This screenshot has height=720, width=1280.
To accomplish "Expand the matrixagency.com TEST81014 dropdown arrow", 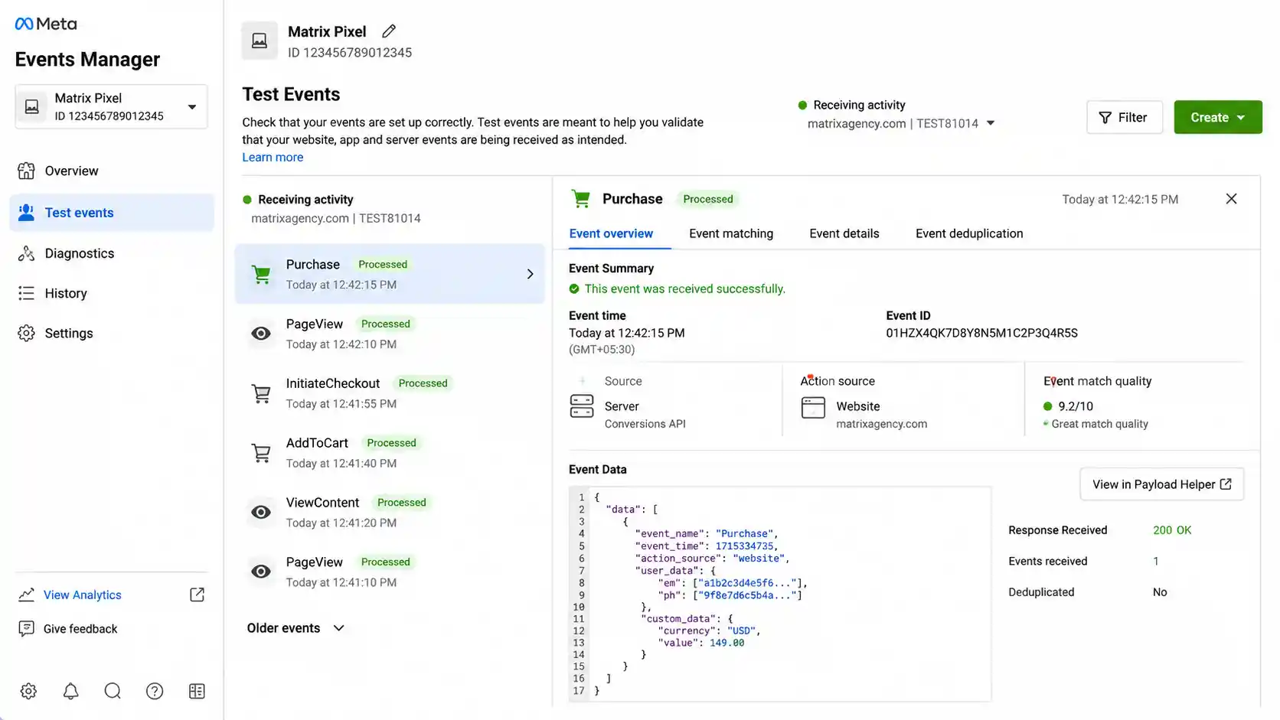I will point(990,123).
